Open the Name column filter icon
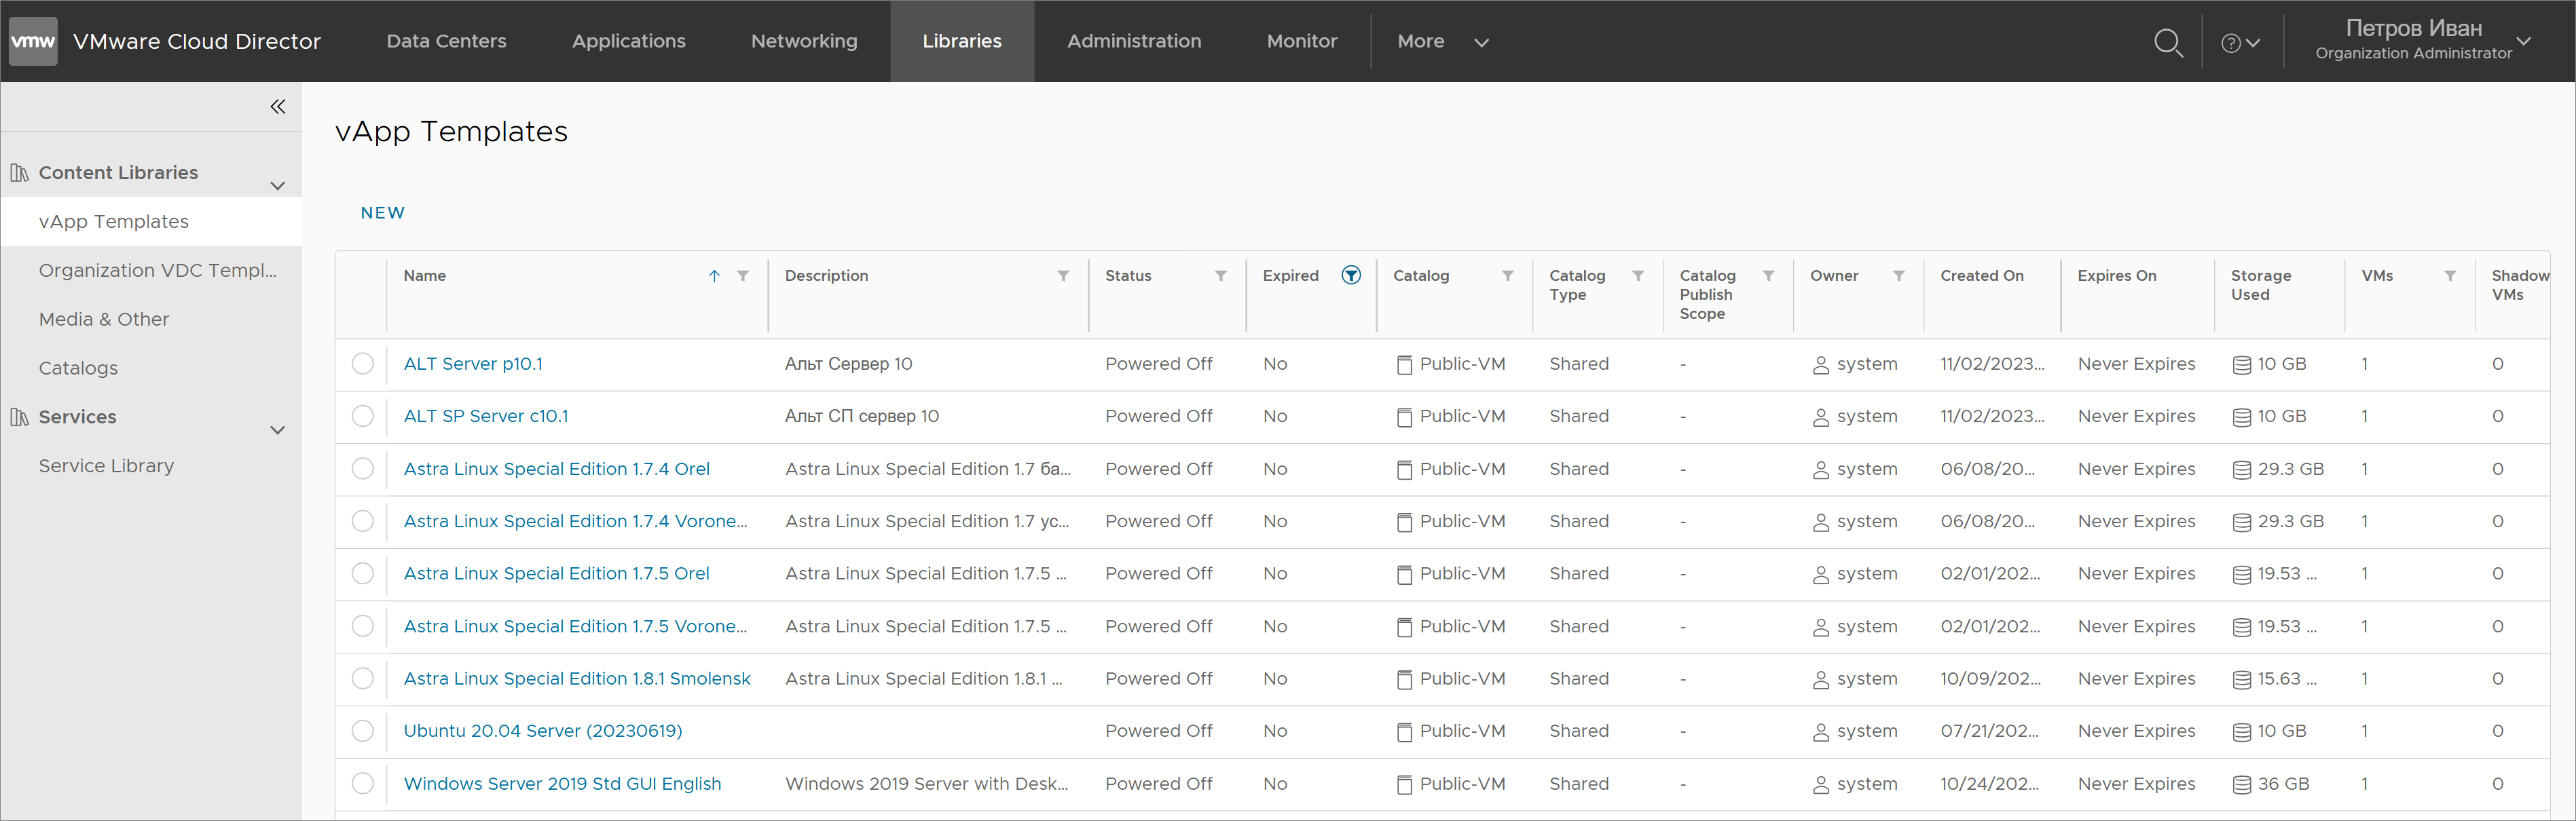 tap(743, 275)
